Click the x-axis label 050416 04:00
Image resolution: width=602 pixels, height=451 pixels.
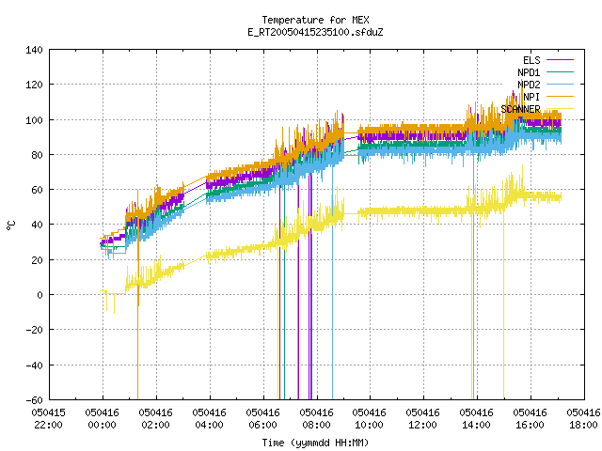coord(209,419)
